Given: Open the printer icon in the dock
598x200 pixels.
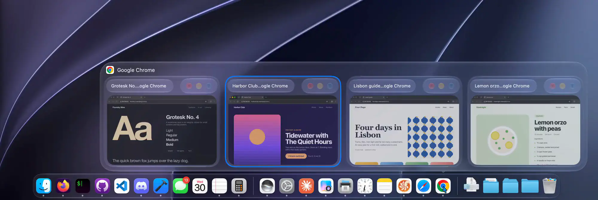Looking at the screenshot, I should [345, 186].
